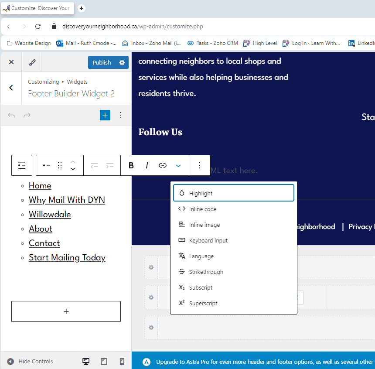
Task: Select Strikethrough from formatting menu
Action: 206,272
